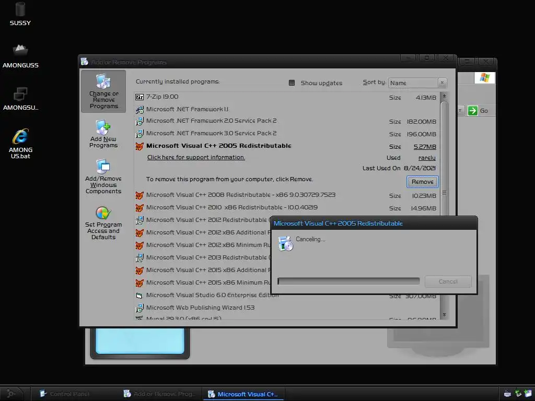Open the SUSSY desktop icon

pos(20,14)
